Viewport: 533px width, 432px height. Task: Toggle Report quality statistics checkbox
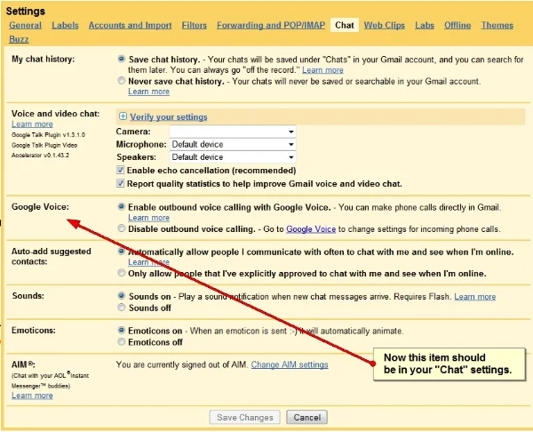point(120,183)
